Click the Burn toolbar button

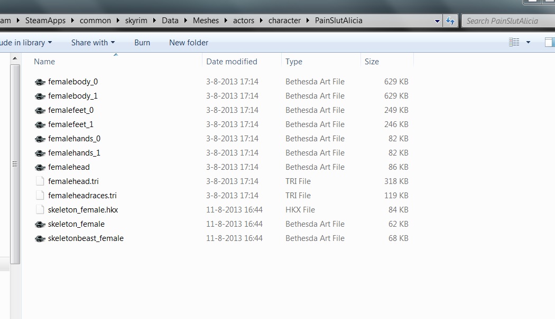click(x=142, y=42)
